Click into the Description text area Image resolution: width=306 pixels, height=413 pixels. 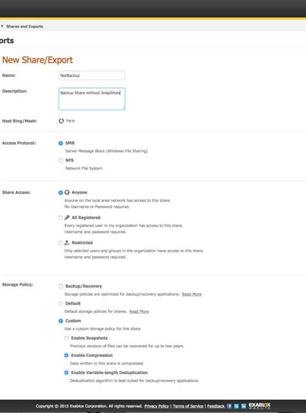pyautogui.click(x=92, y=99)
